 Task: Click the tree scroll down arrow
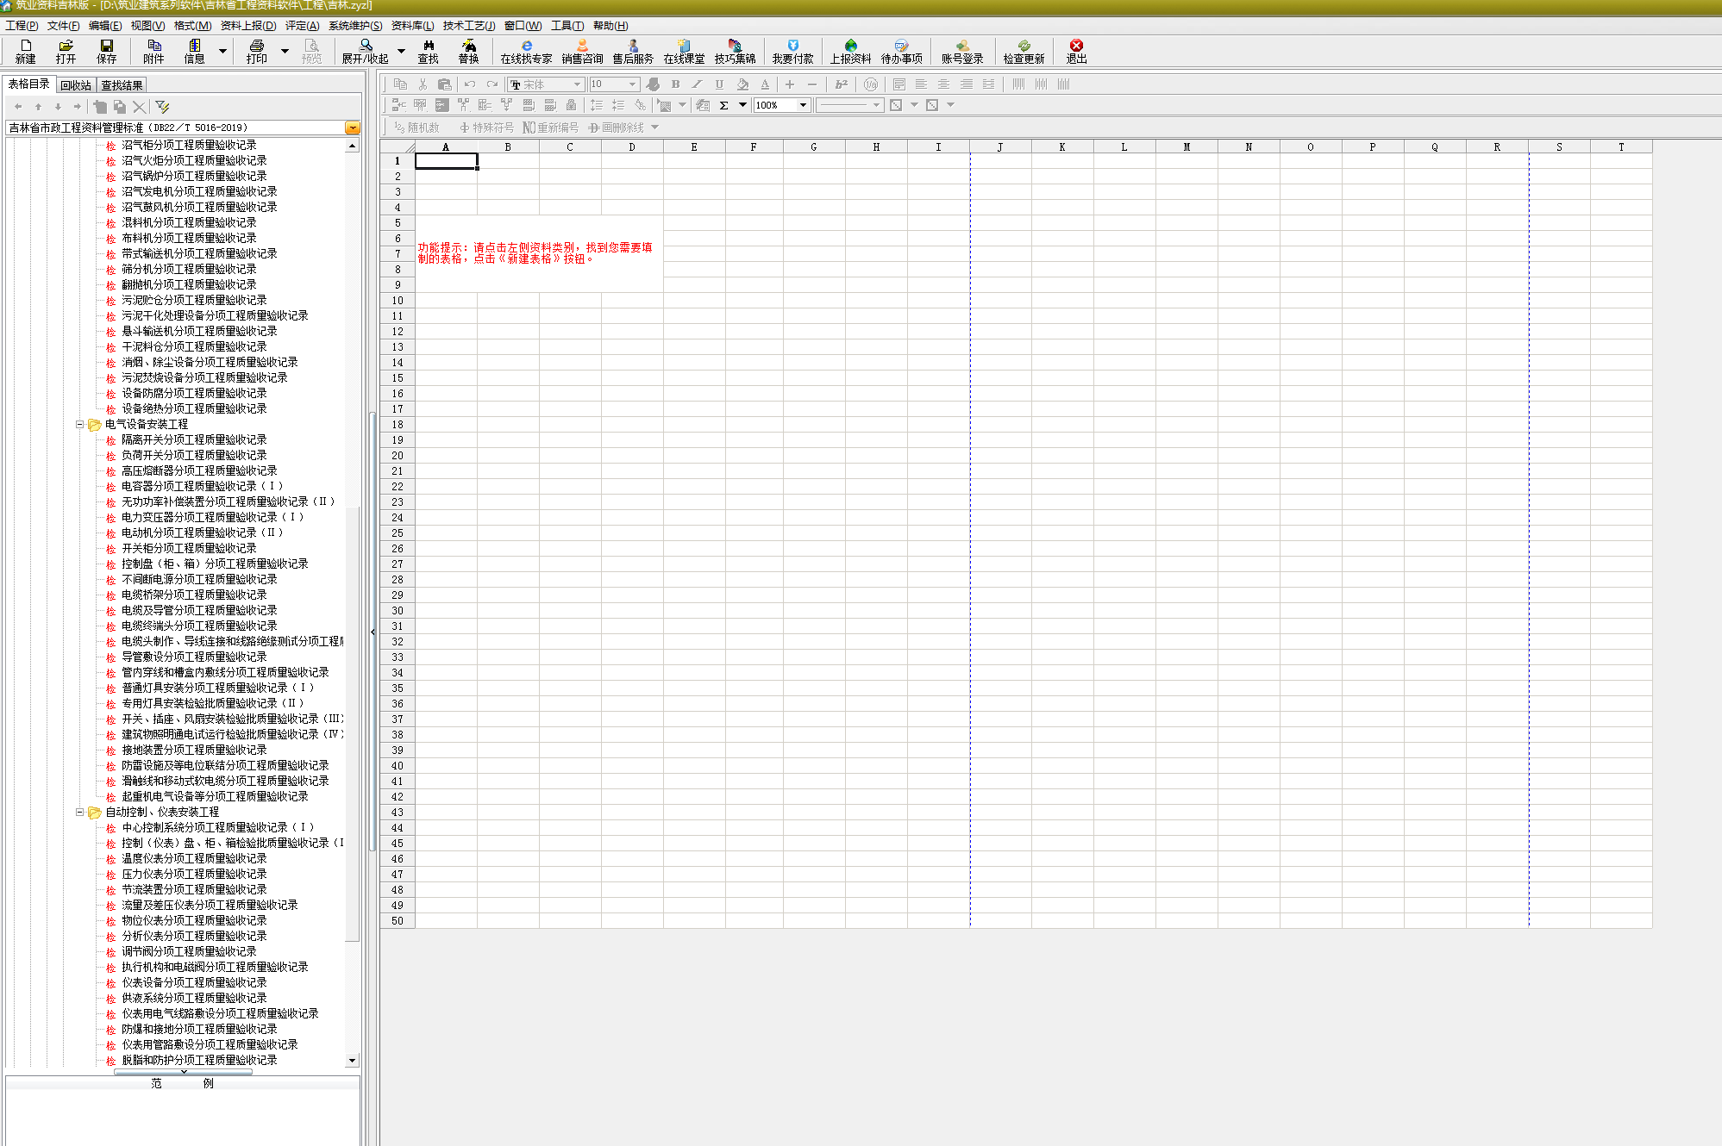pyautogui.click(x=352, y=1061)
